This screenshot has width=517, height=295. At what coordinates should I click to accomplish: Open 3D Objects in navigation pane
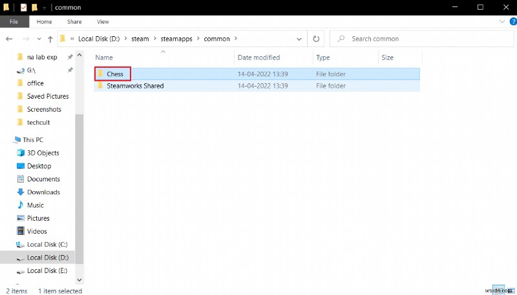pyautogui.click(x=43, y=153)
